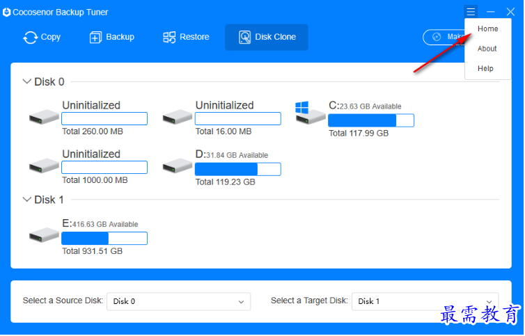Click the '23.63 GB Available' text
Screen dimensions: 525x336
pos(370,106)
